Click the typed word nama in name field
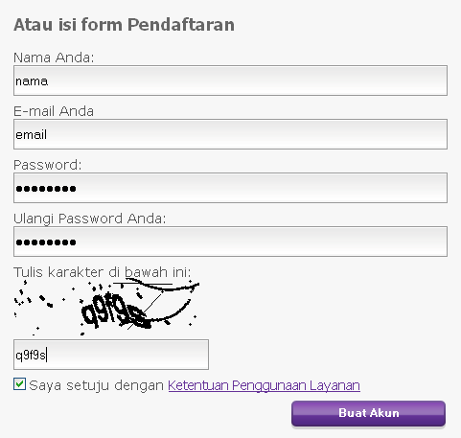This screenshot has height=438, width=461. pos(32,81)
